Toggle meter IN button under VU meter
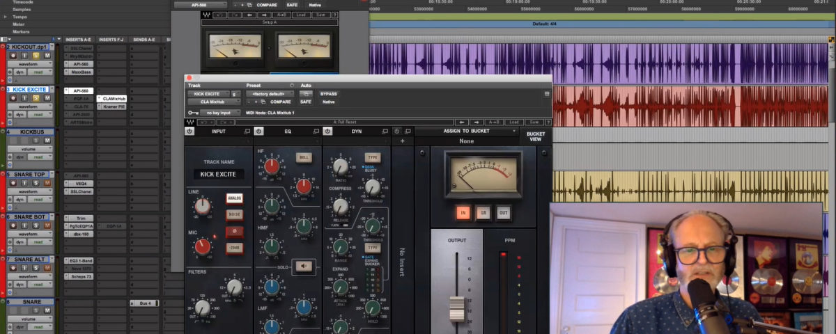Screen dimensions: 836x334 point(463,213)
